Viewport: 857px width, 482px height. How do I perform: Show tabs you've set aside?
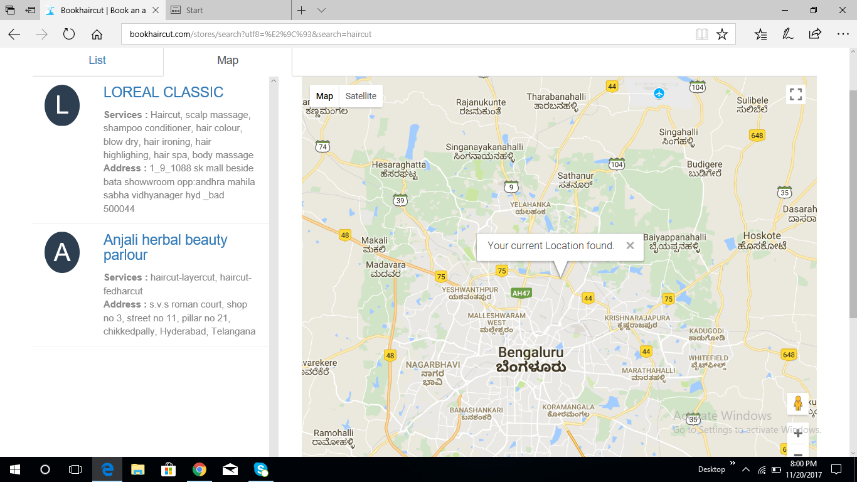pos(10,10)
